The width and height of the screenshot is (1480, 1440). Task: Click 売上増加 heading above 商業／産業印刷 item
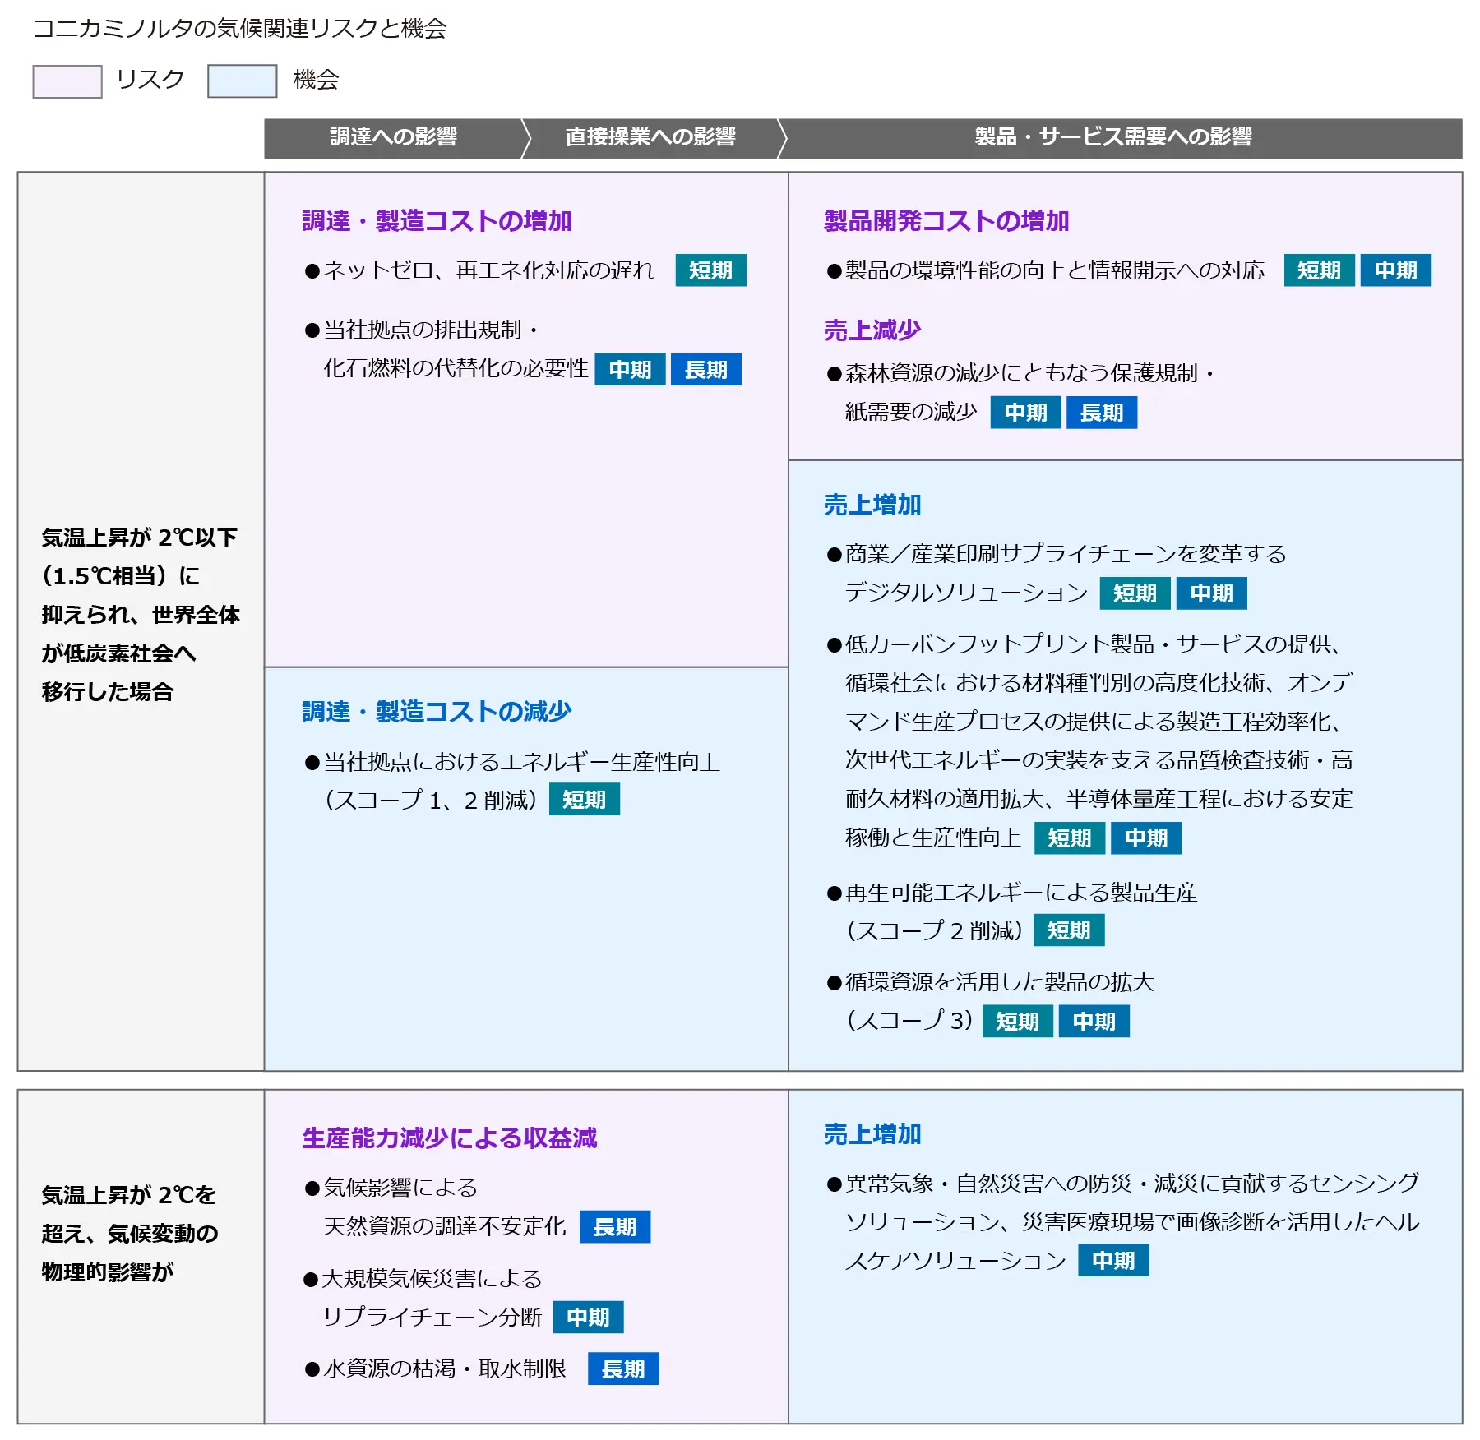872,505
